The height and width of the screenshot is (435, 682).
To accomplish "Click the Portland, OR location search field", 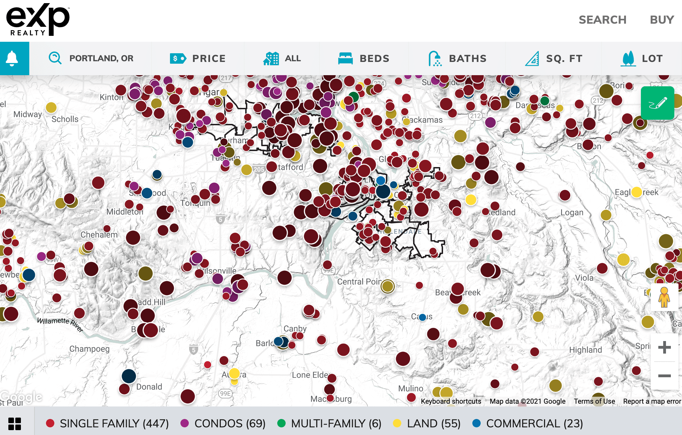I will [101, 58].
